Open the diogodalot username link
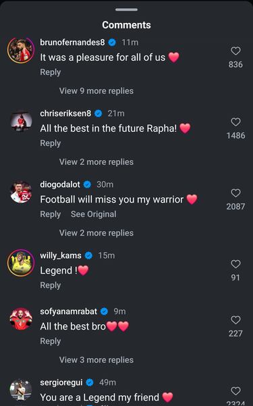This screenshot has height=406, width=253. 60,184
